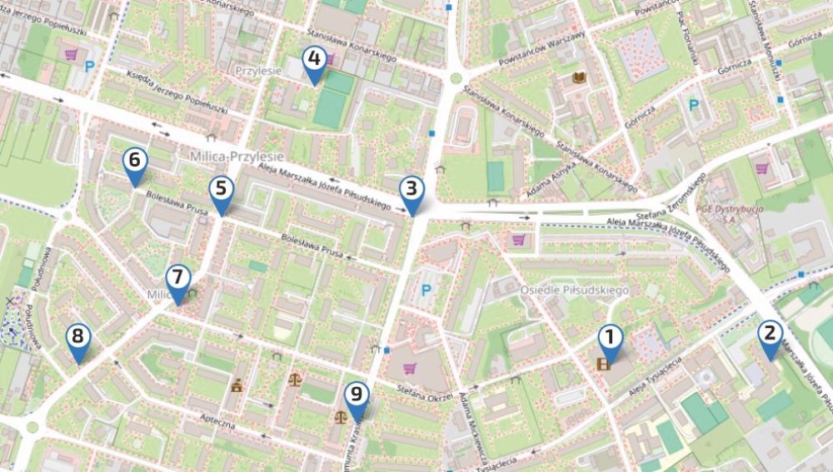Click the courthouse scales icon left of marker 9
This screenshot has width=833, height=472.
coord(340,414)
